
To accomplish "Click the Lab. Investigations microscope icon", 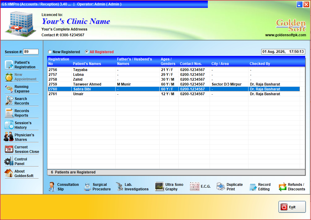I will [x=120, y=187].
